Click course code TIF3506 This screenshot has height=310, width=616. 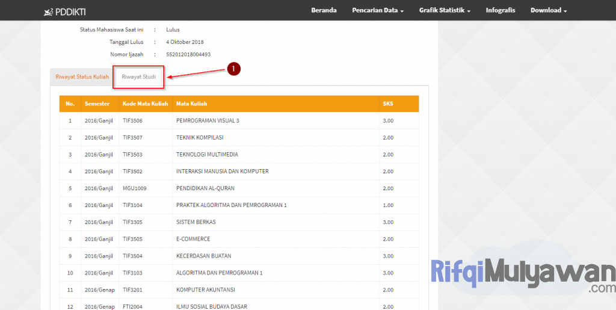point(132,120)
